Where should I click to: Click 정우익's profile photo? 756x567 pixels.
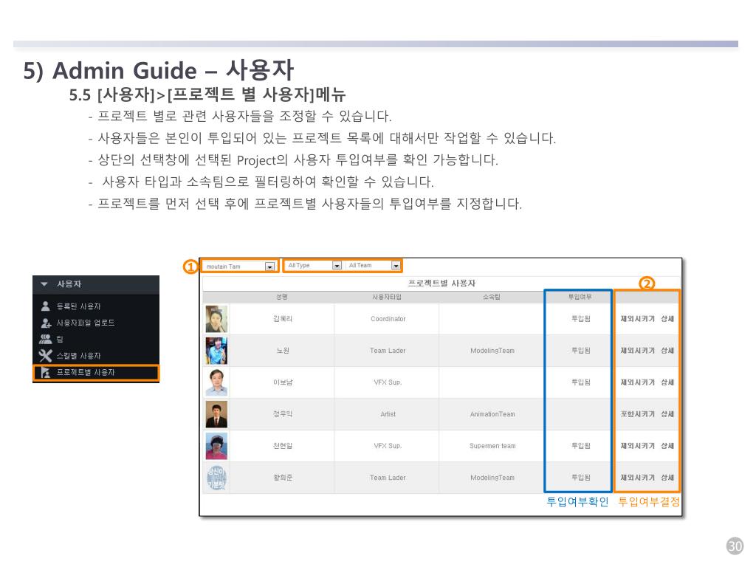[x=216, y=415]
